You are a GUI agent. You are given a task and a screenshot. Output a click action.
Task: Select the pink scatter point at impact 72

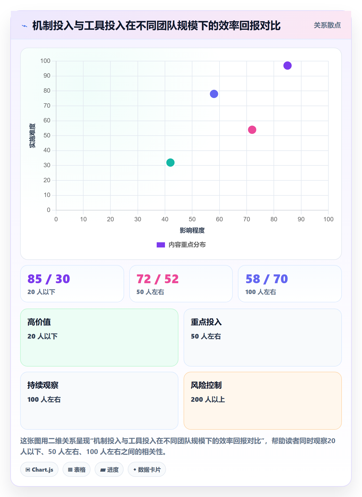click(252, 130)
